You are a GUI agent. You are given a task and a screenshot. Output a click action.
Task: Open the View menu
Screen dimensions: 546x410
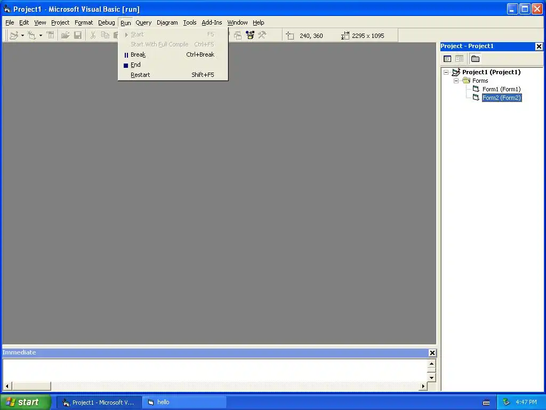[x=40, y=22]
